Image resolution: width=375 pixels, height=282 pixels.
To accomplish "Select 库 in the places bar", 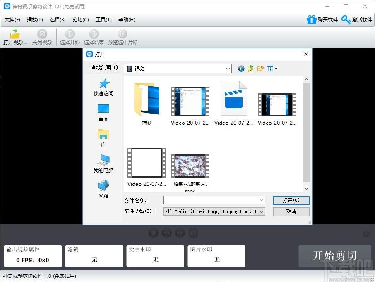I will click(x=103, y=138).
